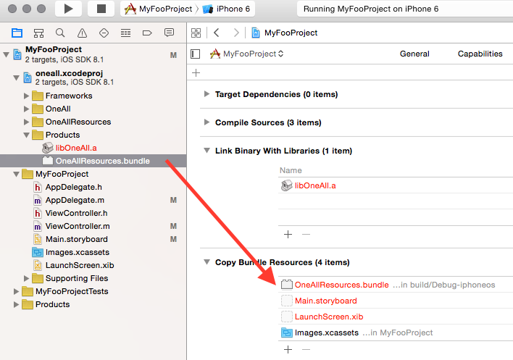This screenshot has height=360, width=513.
Task: Select OneAllResources.bundle in Copy Bundle Resources
Action: pyautogui.click(x=395, y=285)
